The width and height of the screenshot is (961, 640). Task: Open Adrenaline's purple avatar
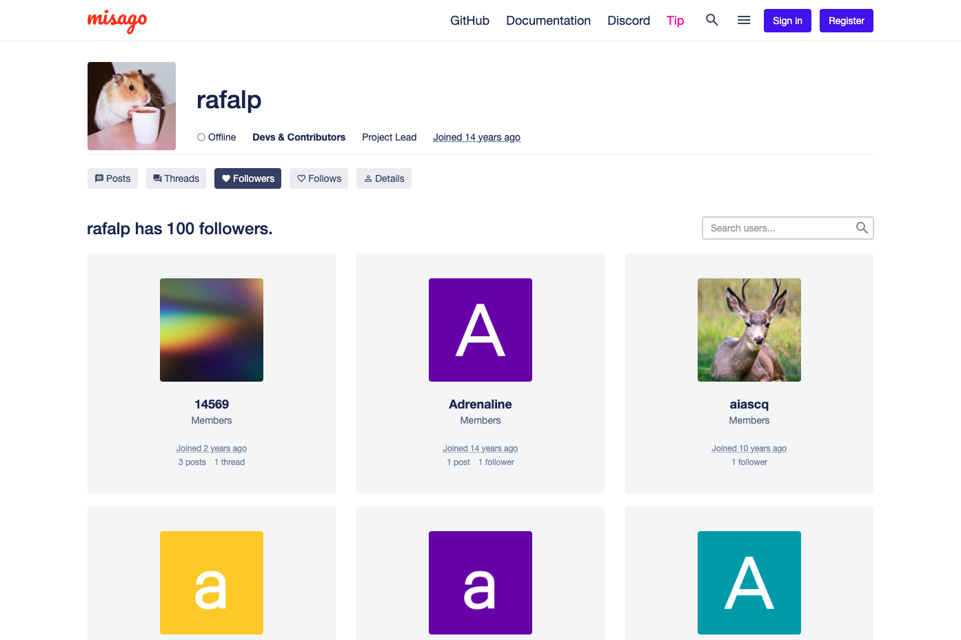(x=480, y=330)
